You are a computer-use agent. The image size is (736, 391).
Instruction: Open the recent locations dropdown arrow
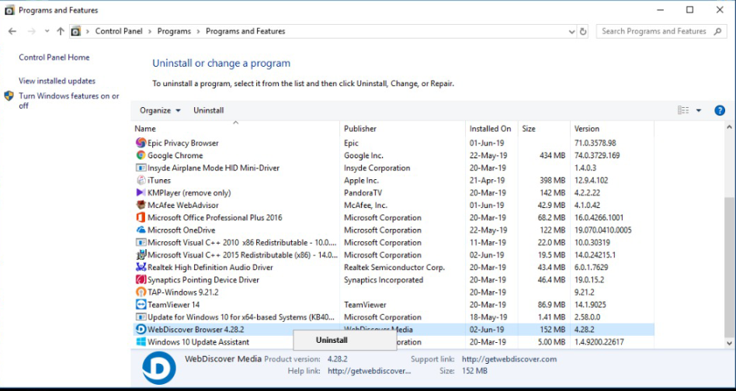(47, 31)
